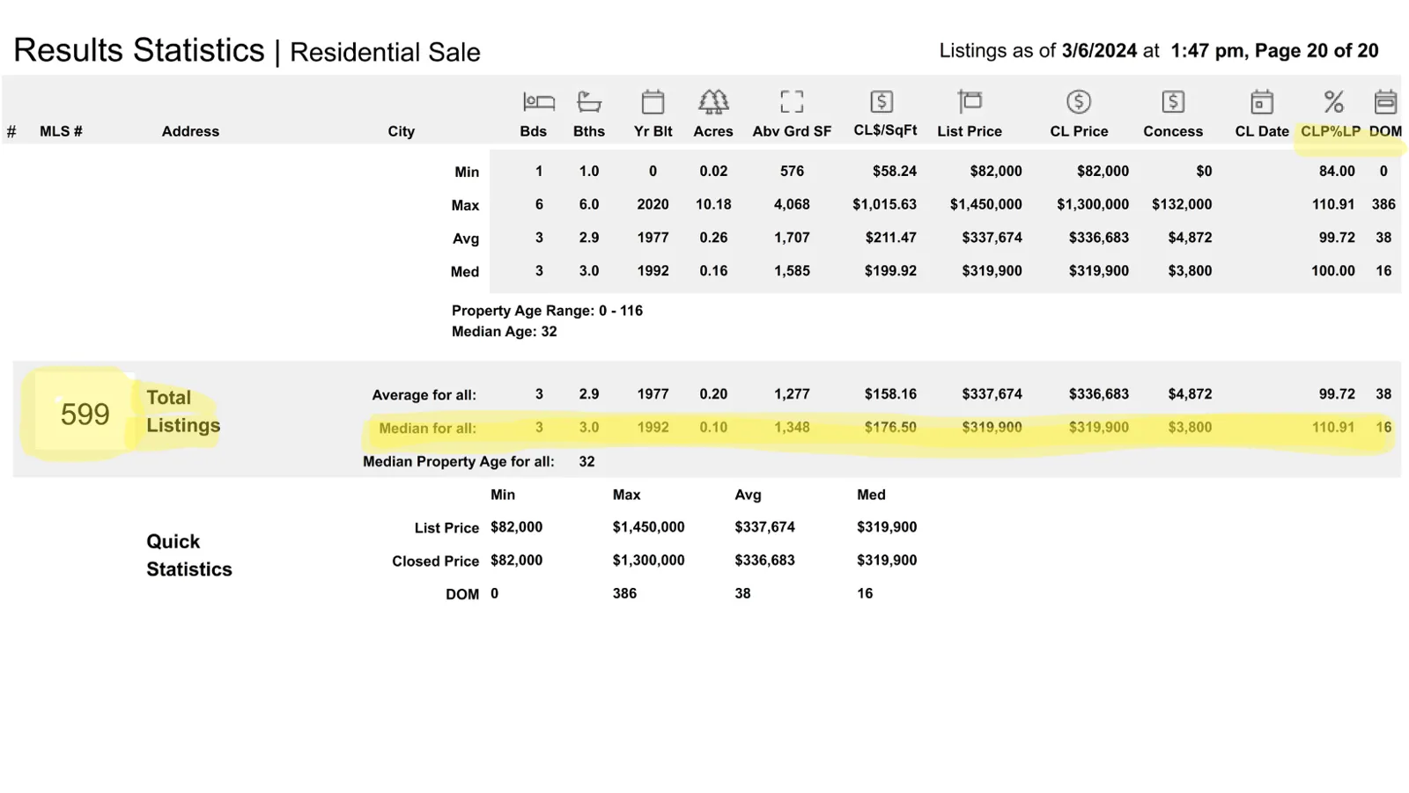Click the bathtub icon above Bths
The height and width of the screenshot is (793, 1409).
pyautogui.click(x=589, y=102)
